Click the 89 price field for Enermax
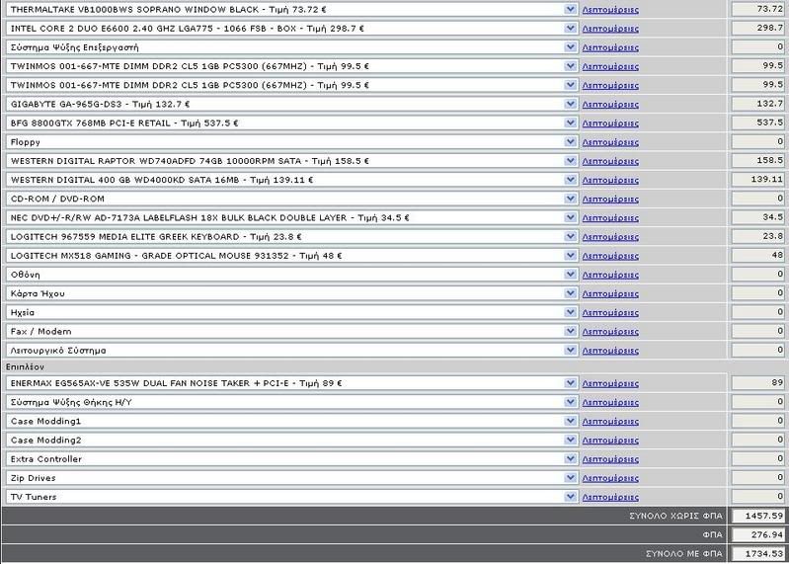Screen dimensions: 789x564 point(757,383)
